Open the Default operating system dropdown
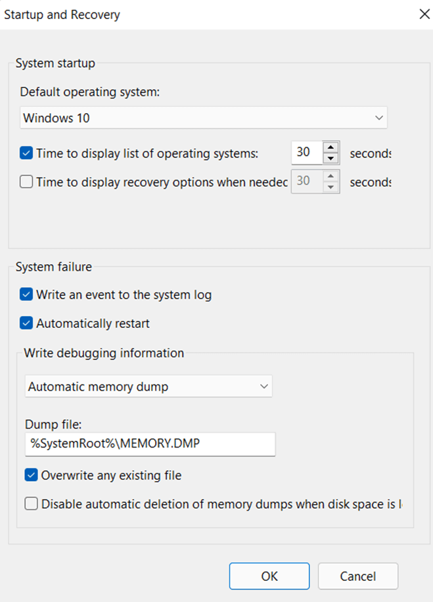Screen dimensions: 433x602 click(203, 118)
